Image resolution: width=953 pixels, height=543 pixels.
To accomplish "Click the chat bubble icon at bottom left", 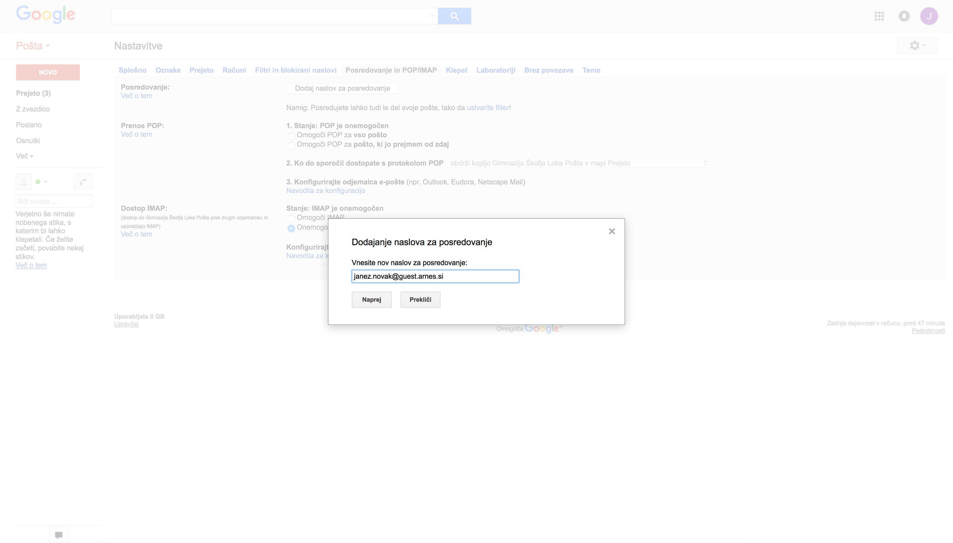I will click(58, 535).
